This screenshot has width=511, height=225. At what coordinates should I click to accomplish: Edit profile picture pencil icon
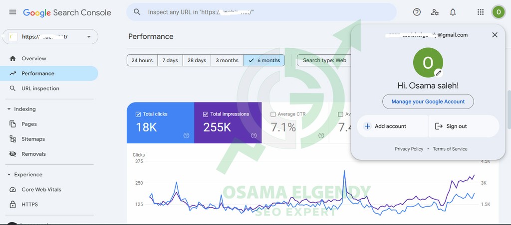coord(438,73)
